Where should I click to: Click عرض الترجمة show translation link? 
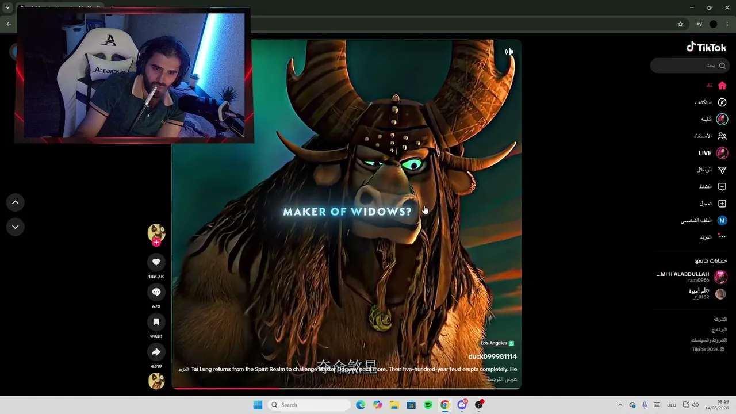(x=502, y=379)
